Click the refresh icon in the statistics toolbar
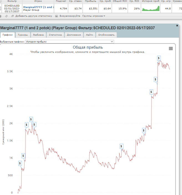182x195 pixels. (x=6, y=16)
